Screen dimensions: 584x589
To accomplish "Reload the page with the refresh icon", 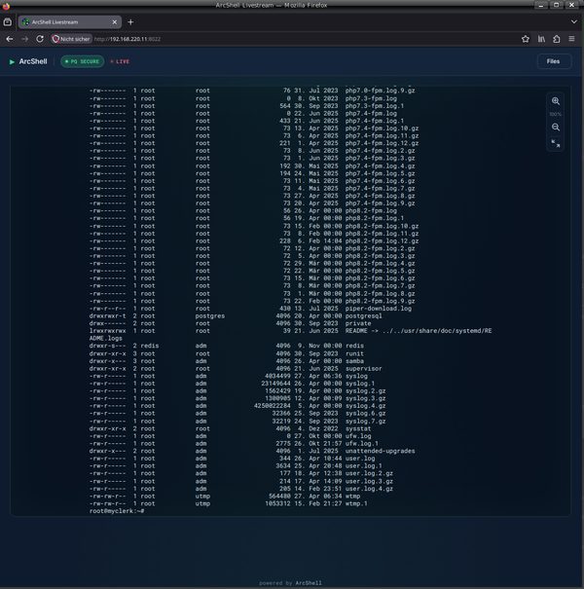I will pos(40,39).
